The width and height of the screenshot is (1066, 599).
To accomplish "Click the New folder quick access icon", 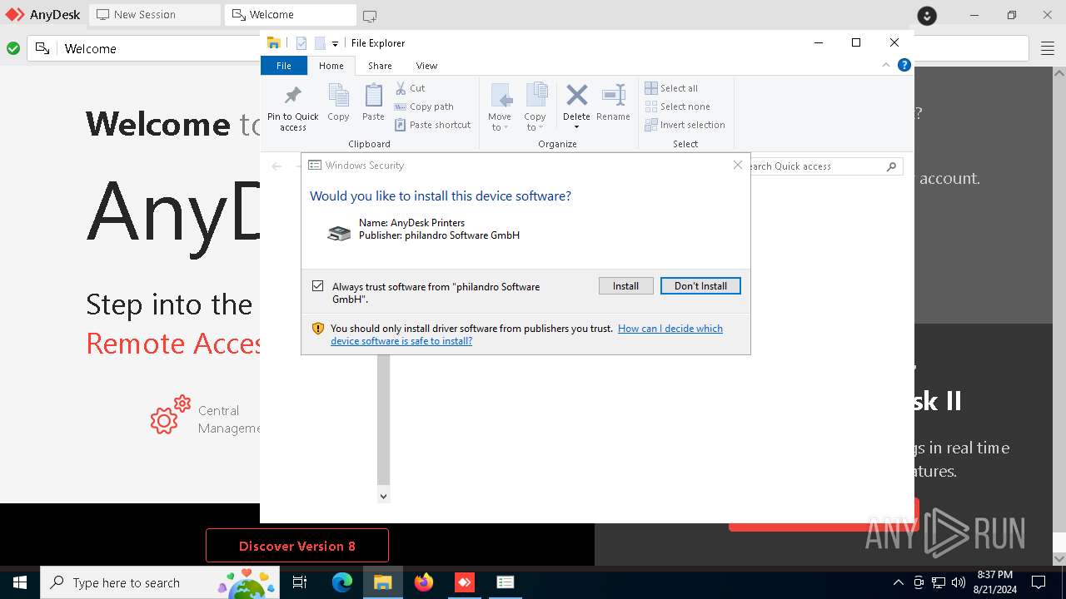I will click(320, 43).
